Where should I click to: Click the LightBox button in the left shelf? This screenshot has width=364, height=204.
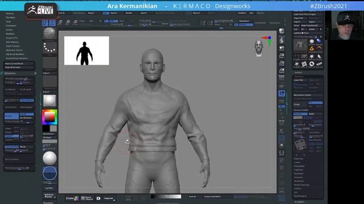coord(49,188)
